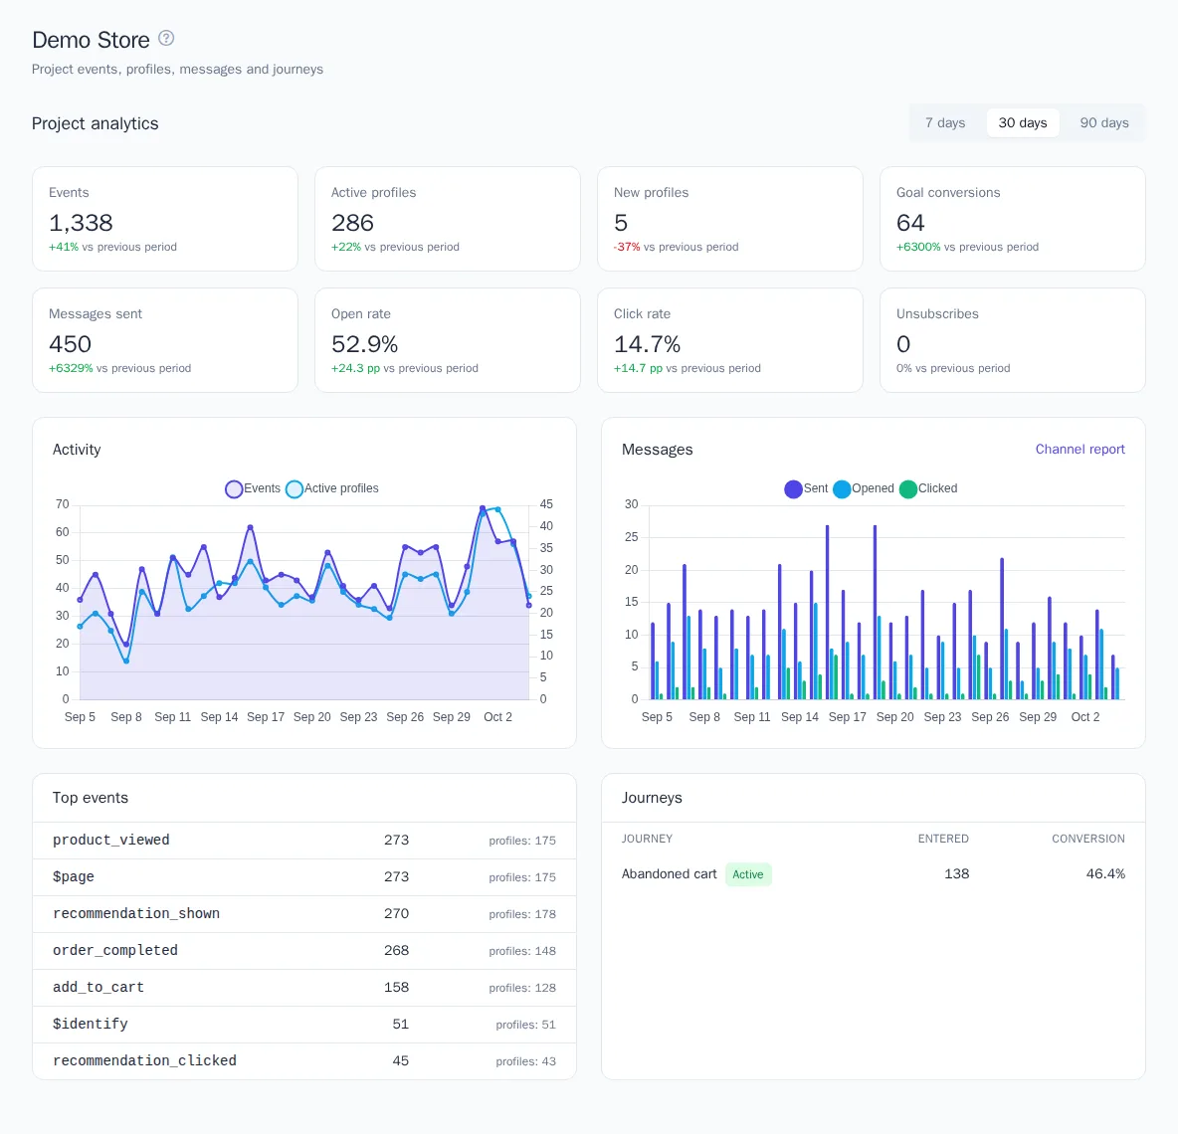Click the Events metric card
Viewport: 1178px width, 1134px height.
(x=164, y=219)
